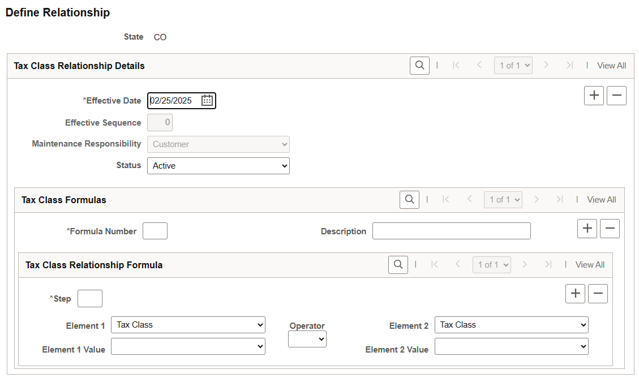Click View All in Relationship Formula header
639x378 pixels.
click(590, 265)
